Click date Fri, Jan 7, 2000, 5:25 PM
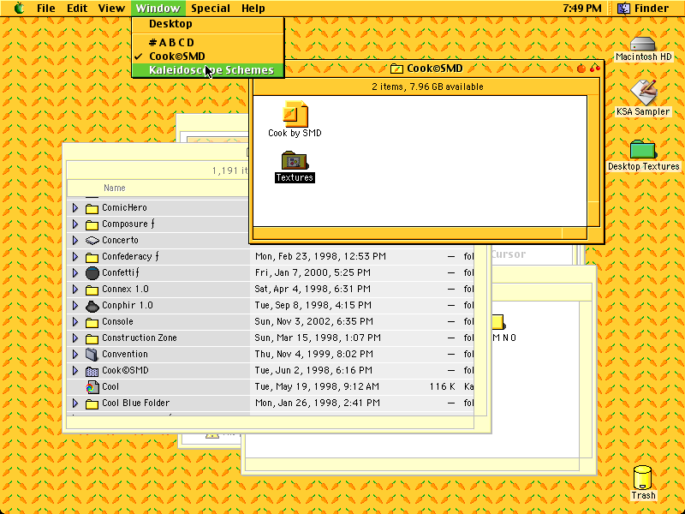The image size is (685, 514). pos(313,272)
